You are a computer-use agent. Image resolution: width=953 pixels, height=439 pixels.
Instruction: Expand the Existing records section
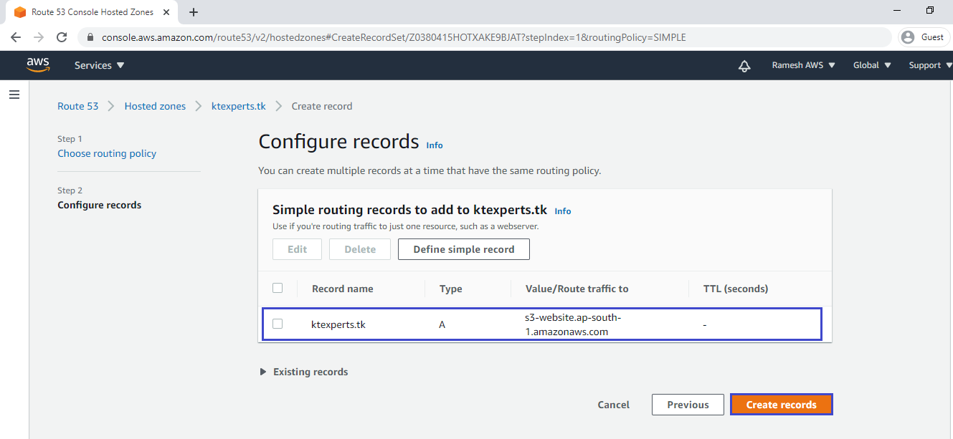[x=304, y=372]
